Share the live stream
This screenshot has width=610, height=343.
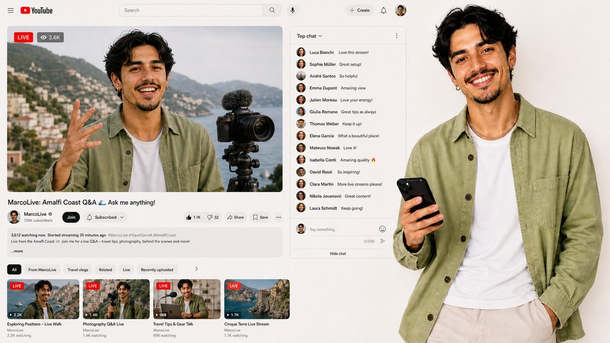[236, 217]
